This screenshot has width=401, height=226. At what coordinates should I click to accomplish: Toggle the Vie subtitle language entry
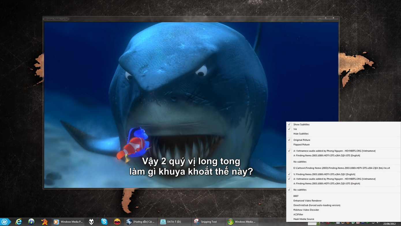pos(343,129)
